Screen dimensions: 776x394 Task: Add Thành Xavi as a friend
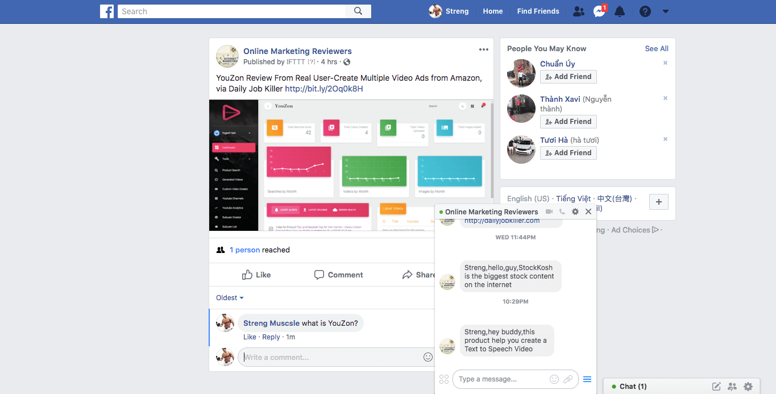click(568, 122)
